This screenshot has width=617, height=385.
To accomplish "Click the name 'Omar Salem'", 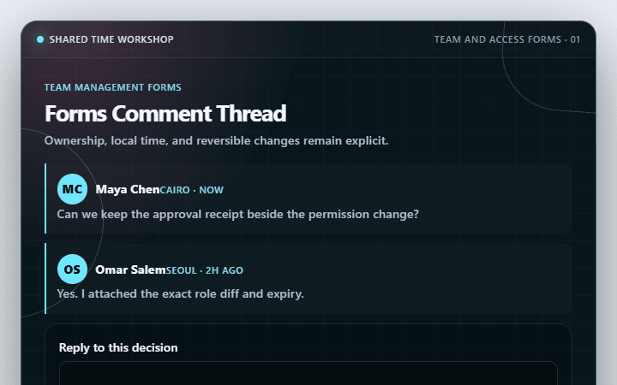I will pos(130,269).
